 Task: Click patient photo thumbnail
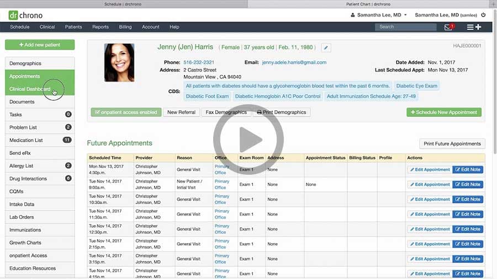coord(119,63)
